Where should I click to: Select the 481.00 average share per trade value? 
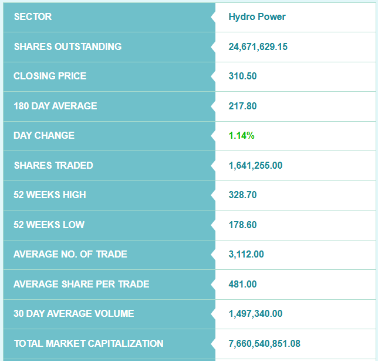pyautogui.click(x=242, y=285)
